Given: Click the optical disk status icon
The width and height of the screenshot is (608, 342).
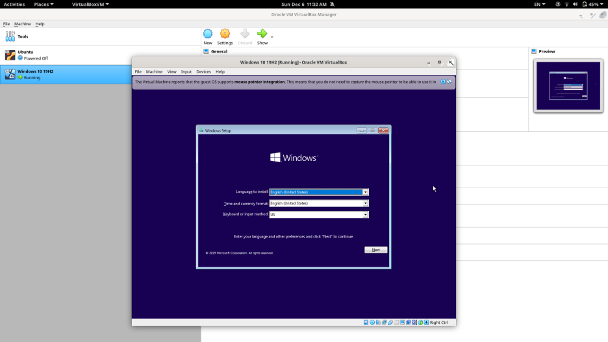Looking at the screenshot, I should [372, 323].
